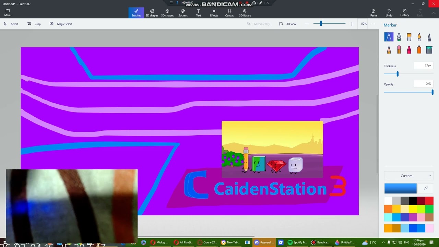The height and width of the screenshot is (247, 439).
Task: Select the Fill bucket tool
Action: click(429, 50)
